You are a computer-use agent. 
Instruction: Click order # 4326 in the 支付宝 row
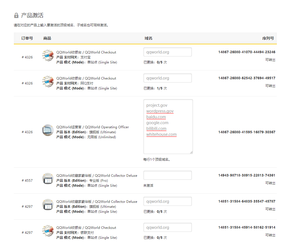27,57
